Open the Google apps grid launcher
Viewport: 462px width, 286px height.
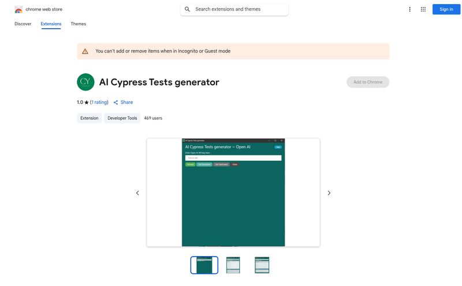point(423,9)
